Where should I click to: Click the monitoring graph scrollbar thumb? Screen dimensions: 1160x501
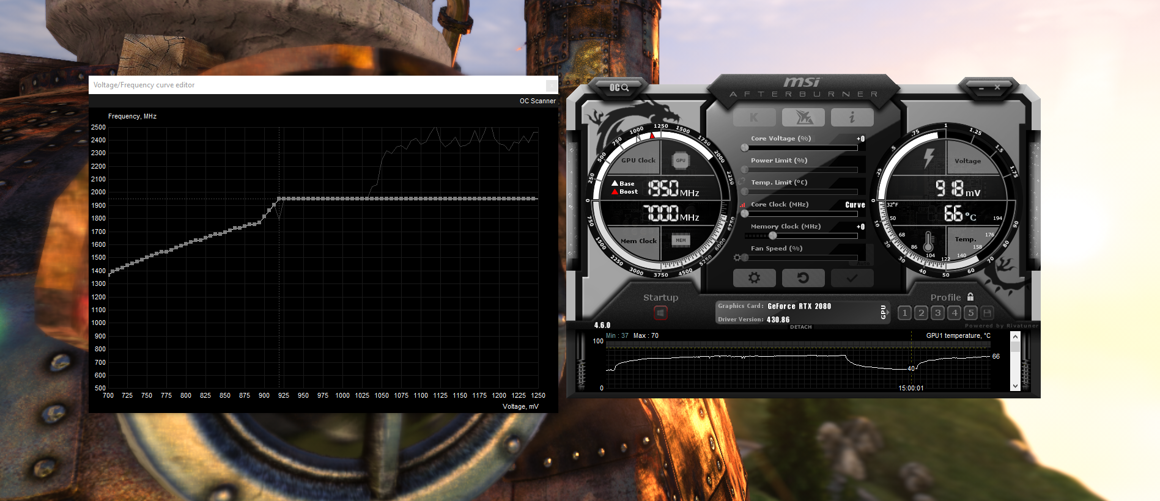click(1015, 347)
